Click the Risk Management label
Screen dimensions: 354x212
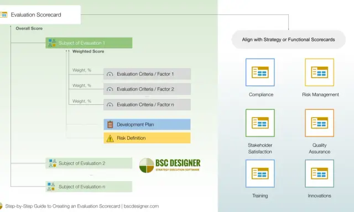coord(320,94)
